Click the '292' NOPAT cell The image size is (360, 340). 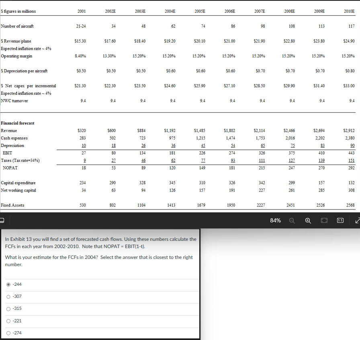point(351,168)
